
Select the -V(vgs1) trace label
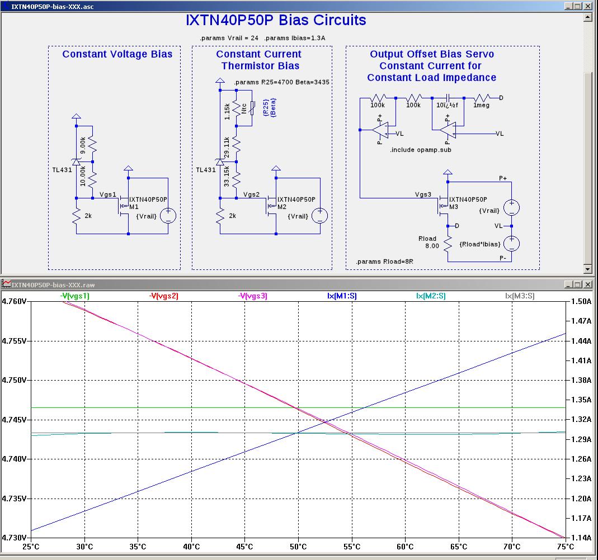point(75,296)
